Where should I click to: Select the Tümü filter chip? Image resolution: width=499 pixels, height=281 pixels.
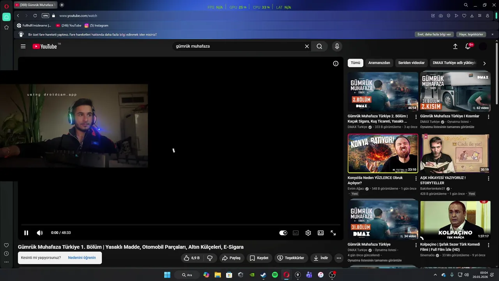point(356,63)
